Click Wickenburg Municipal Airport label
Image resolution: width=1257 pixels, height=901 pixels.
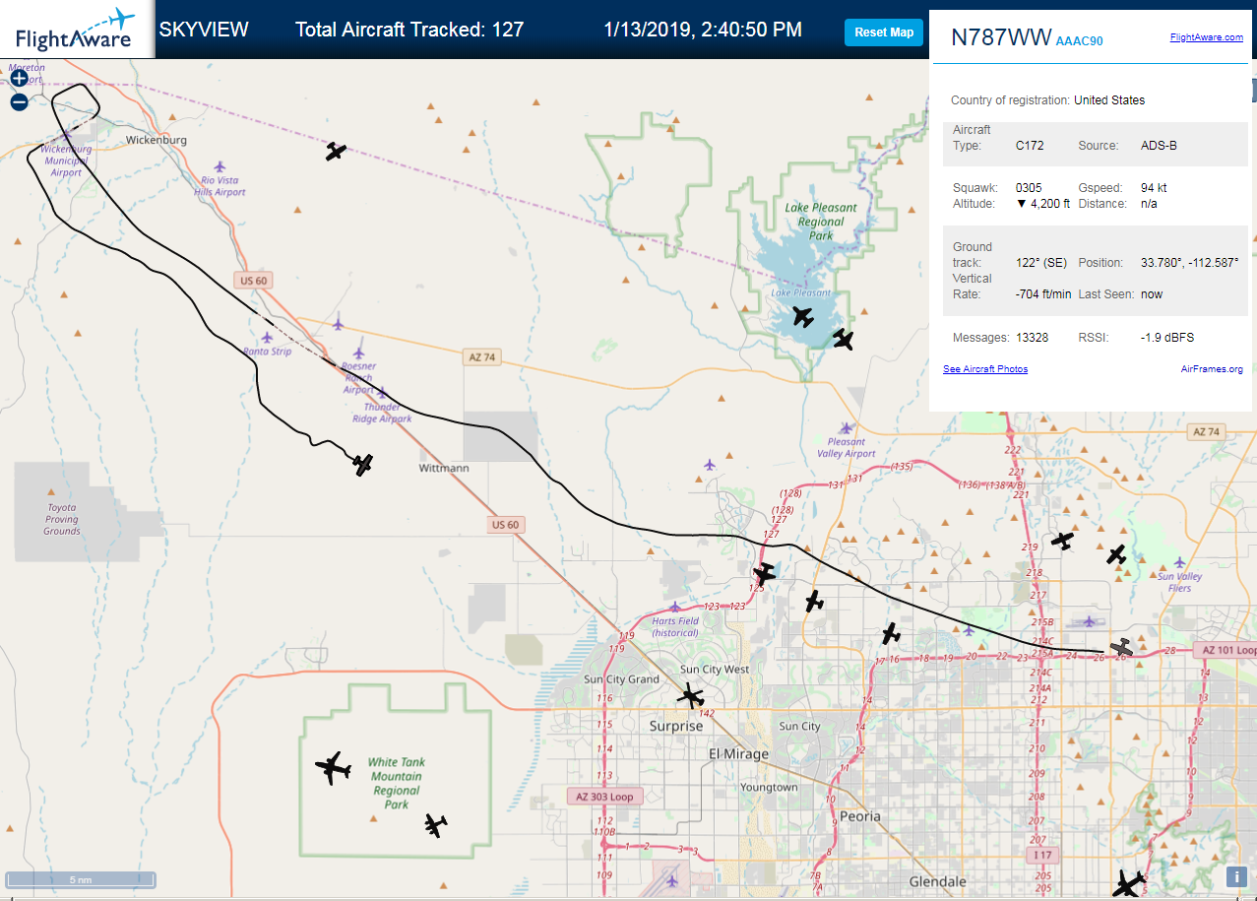coord(67,161)
